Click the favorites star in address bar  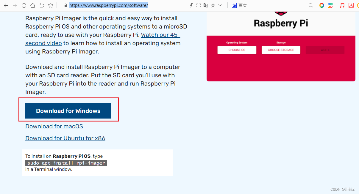(213, 5)
